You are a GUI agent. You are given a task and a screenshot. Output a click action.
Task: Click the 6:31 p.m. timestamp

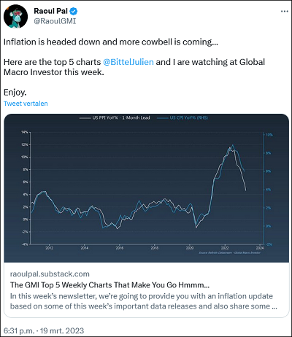pyautogui.click(x=18, y=330)
